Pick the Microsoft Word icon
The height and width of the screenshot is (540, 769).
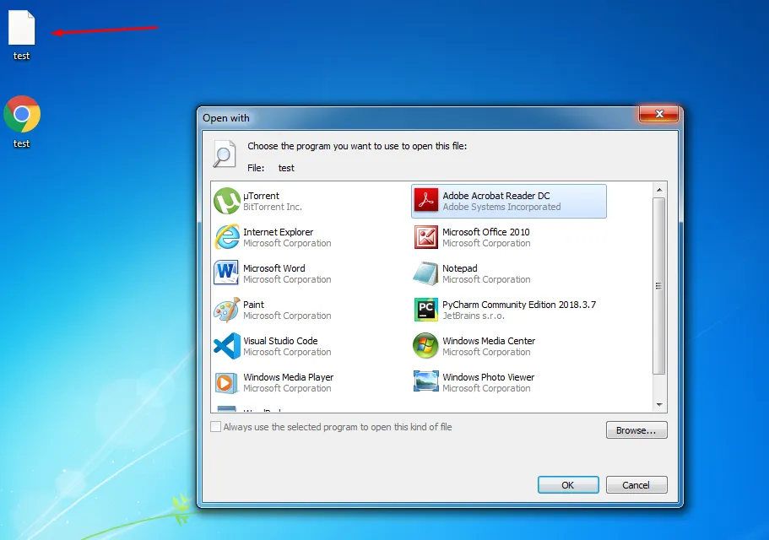coord(227,273)
